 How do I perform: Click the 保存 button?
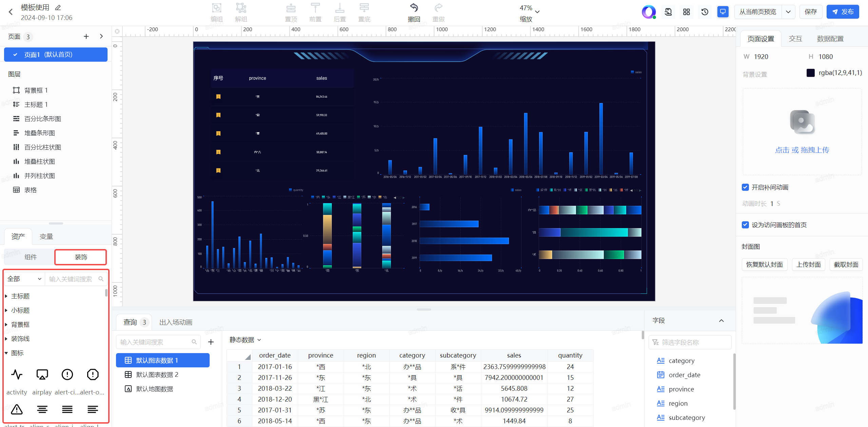tap(811, 12)
